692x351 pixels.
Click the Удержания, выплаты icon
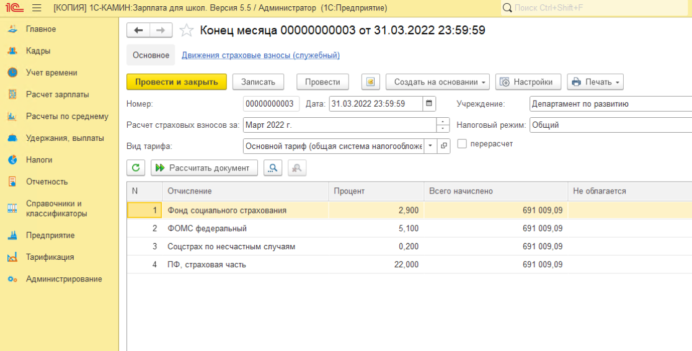pos(12,138)
